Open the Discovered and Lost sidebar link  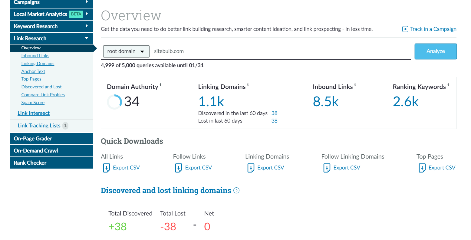click(41, 87)
